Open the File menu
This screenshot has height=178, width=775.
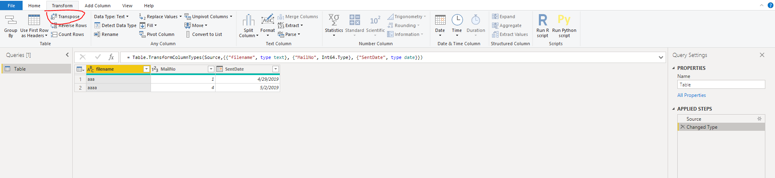[11, 6]
